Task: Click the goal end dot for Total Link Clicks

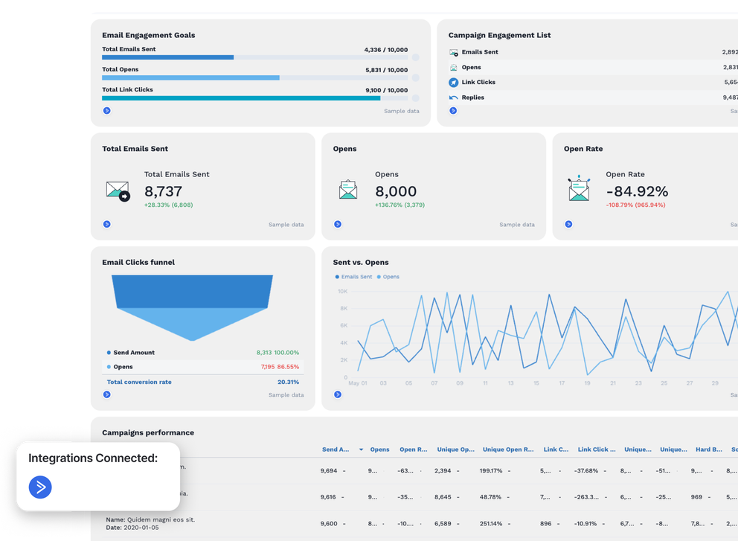Action: 416,98
